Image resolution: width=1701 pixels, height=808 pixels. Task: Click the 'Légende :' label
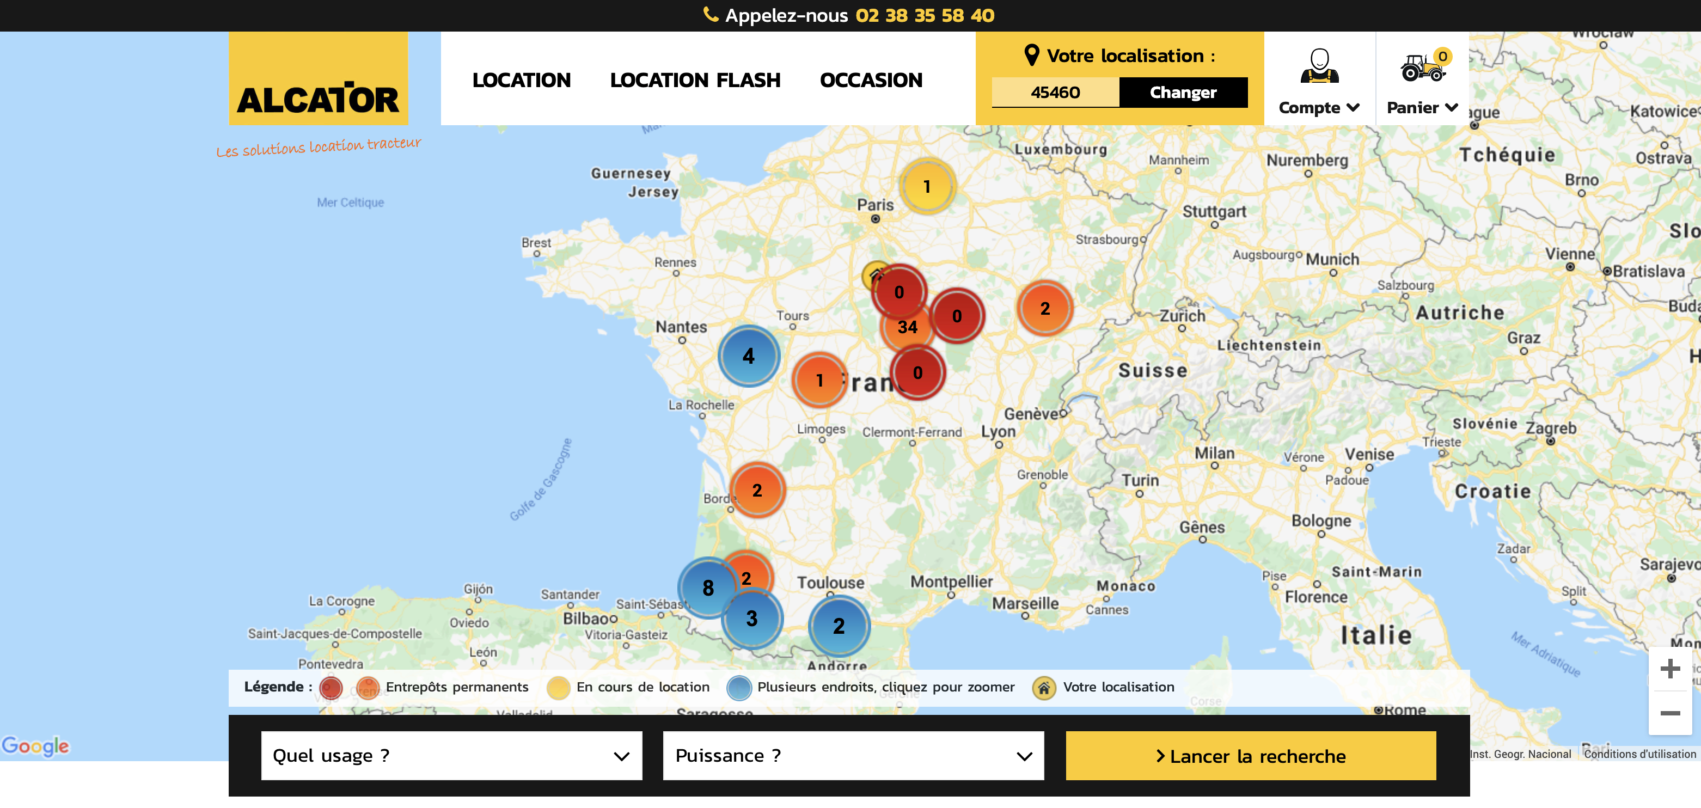278,687
